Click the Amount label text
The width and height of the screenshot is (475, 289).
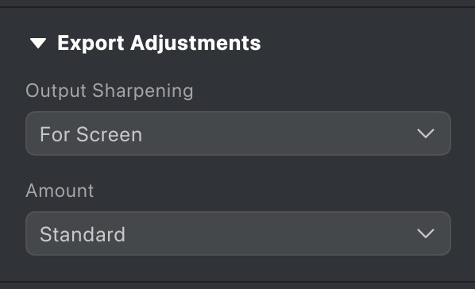click(x=60, y=191)
